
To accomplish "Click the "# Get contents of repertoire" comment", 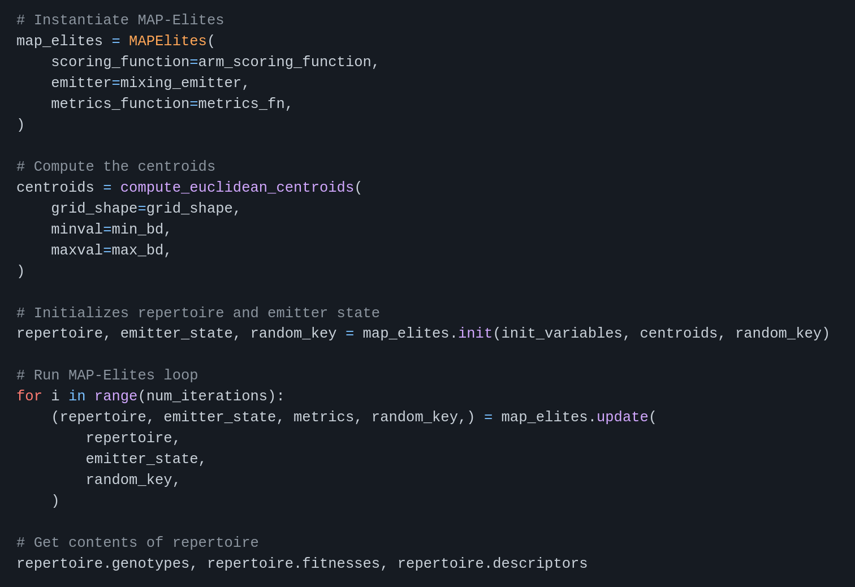I will pos(137,543).
